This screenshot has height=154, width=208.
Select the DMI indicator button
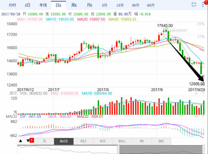pos(161,141)
